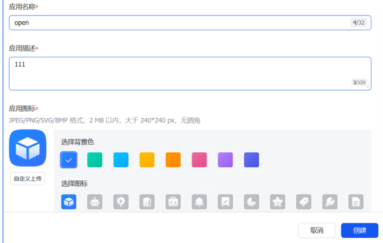Select the checked blue background color
This screenshot has height=243, width=383.
pos(69,159)
